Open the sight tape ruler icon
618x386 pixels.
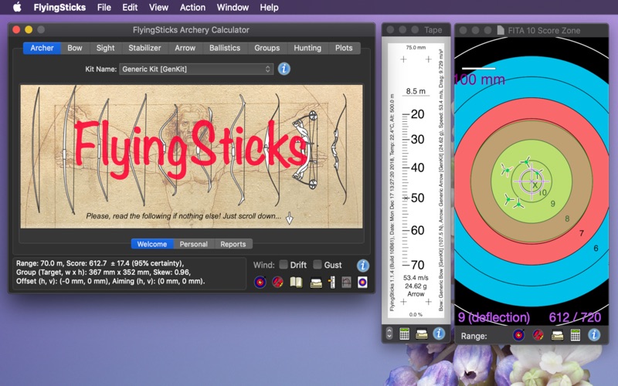point(332,282)
